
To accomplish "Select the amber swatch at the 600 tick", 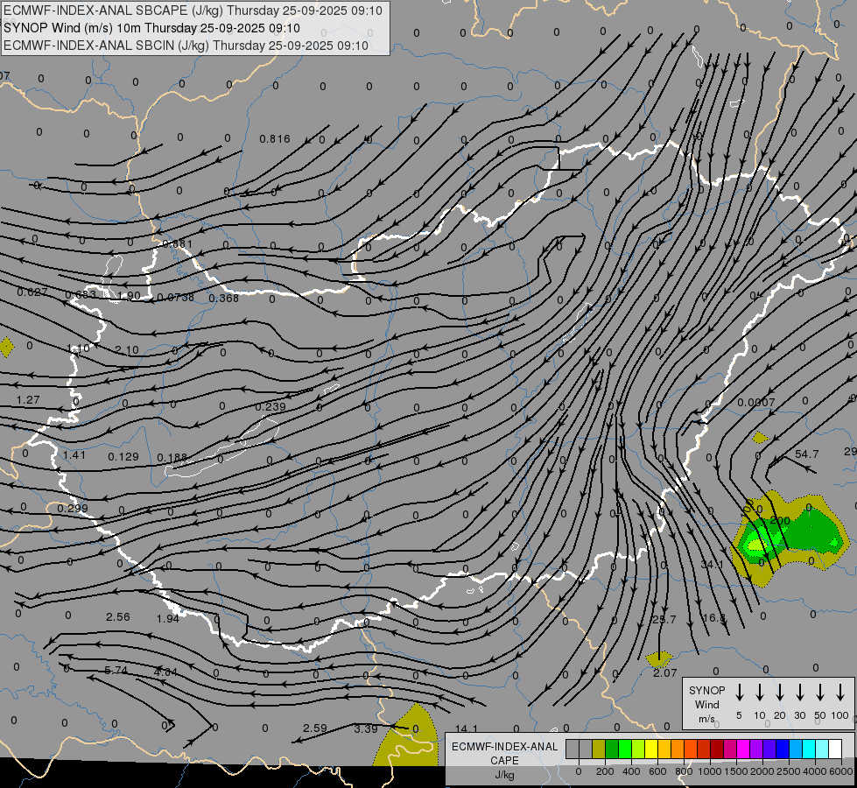I will pyautogui.click(x=664, y=749).
